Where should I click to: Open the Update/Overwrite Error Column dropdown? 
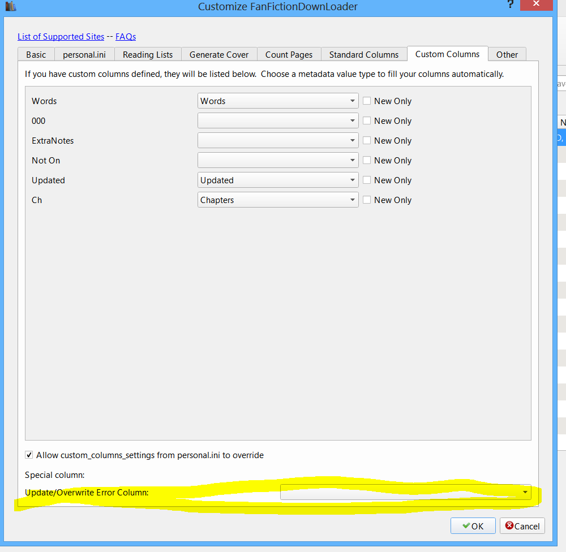click(x=406, y=492)
